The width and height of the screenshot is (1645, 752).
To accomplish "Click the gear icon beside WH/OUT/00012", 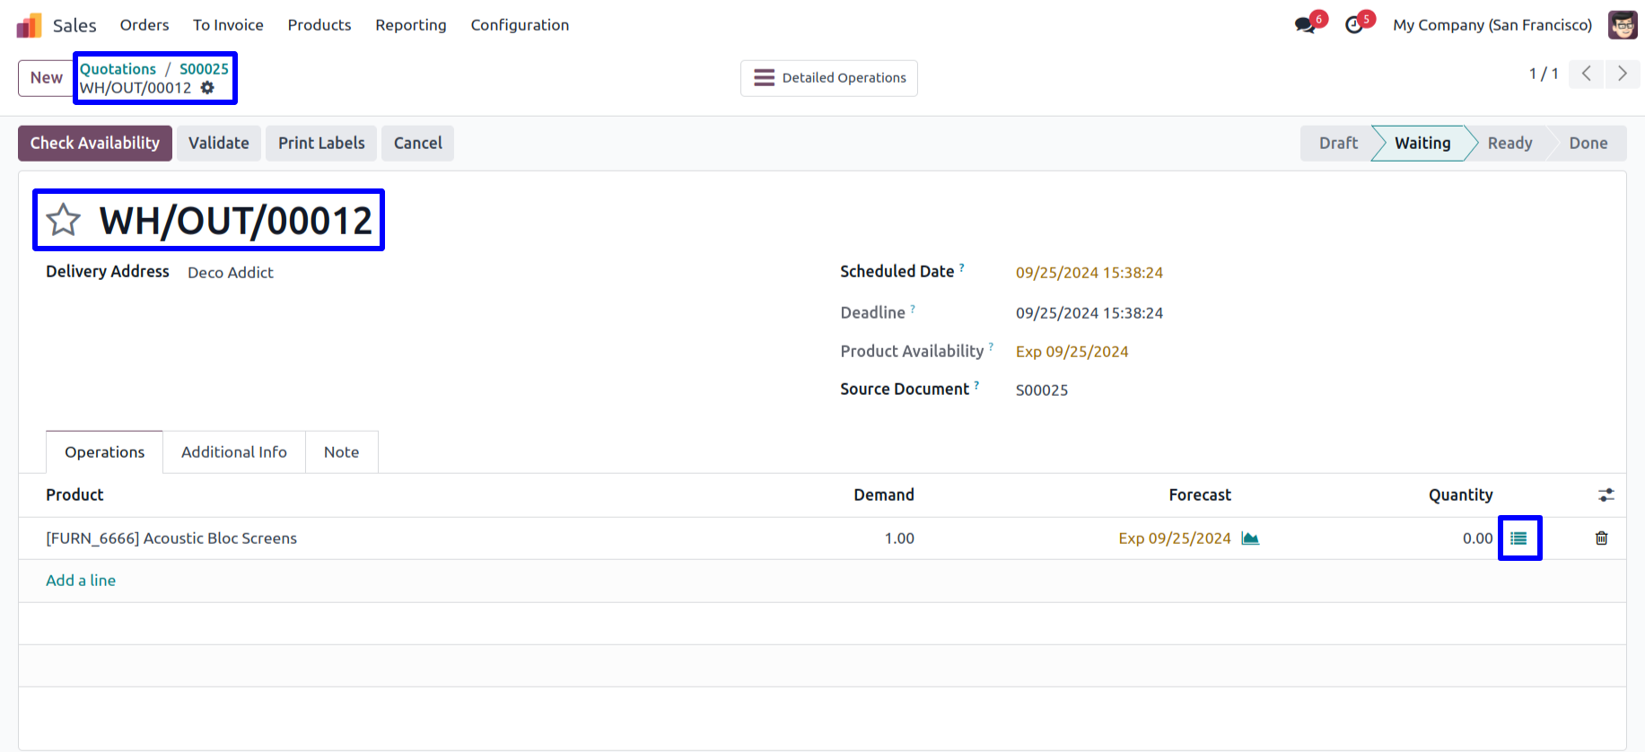I will tap(207, 88).
